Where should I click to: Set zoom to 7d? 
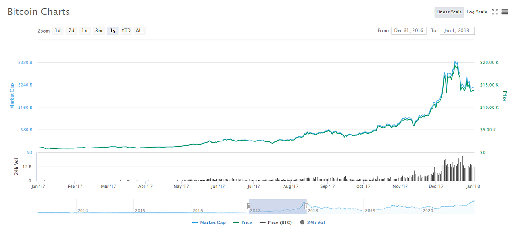click(71, 31)
